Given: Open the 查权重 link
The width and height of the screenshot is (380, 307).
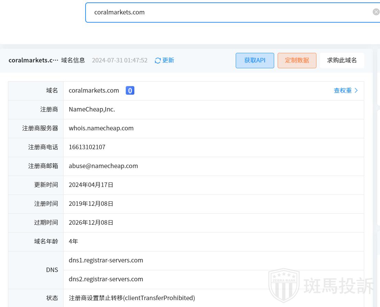Looking at the screenshot, I should (343, 91).
